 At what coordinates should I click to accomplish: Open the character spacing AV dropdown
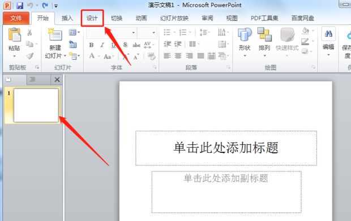point(149,45)
